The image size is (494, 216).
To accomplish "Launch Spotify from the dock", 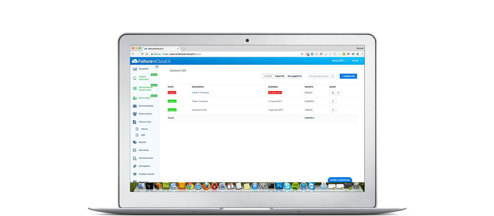I will click(295, 186).
